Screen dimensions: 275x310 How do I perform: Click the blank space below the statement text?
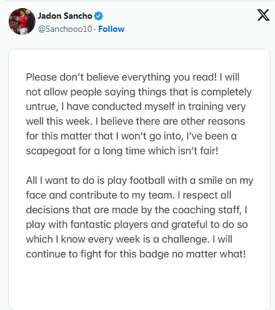[139, 283]
